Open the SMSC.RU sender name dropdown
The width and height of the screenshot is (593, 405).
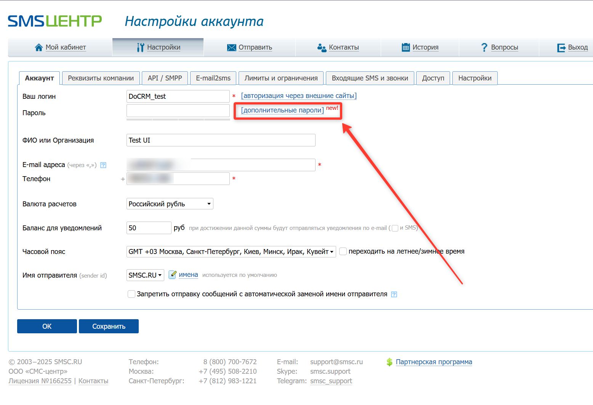click(x=145, y=275)
